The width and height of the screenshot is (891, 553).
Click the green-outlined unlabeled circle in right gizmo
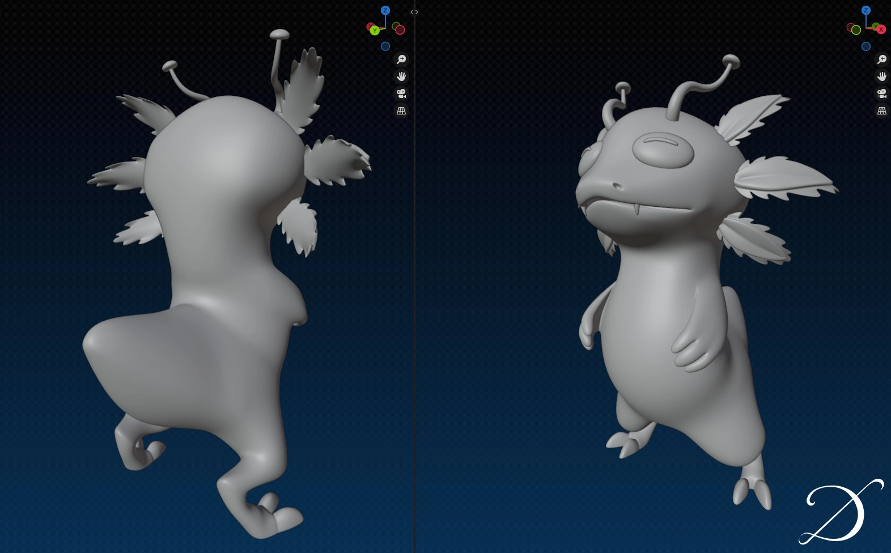pyautogui.click(x=856, y=30)
